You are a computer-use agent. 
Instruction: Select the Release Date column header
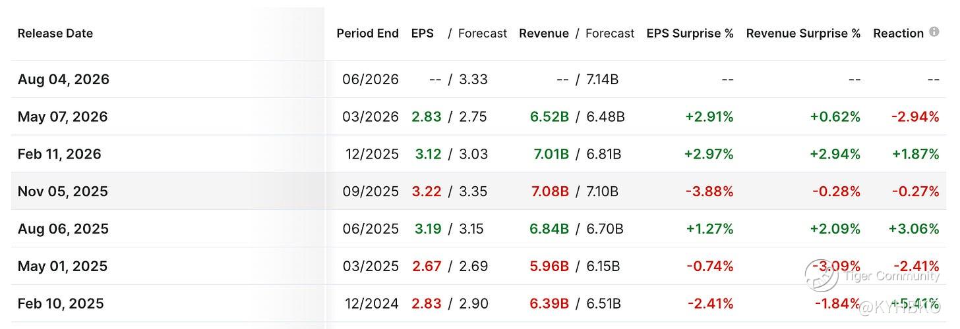pyautogui.click(x=55, y=33)
